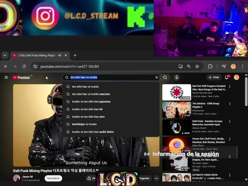Viewport: 248px width, 186px height.
Task: Open the YouTube account avatar menu
Action: (x=236, y=77)
